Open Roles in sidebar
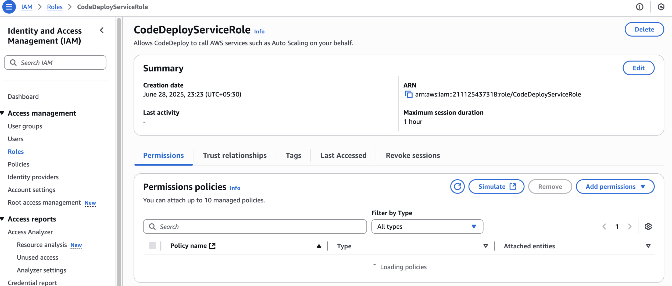Screen dimensions: 672x286 [16, 152]
